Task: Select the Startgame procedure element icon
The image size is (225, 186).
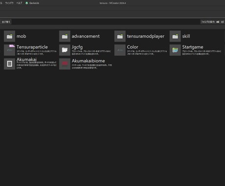Action: coord(175,50)
